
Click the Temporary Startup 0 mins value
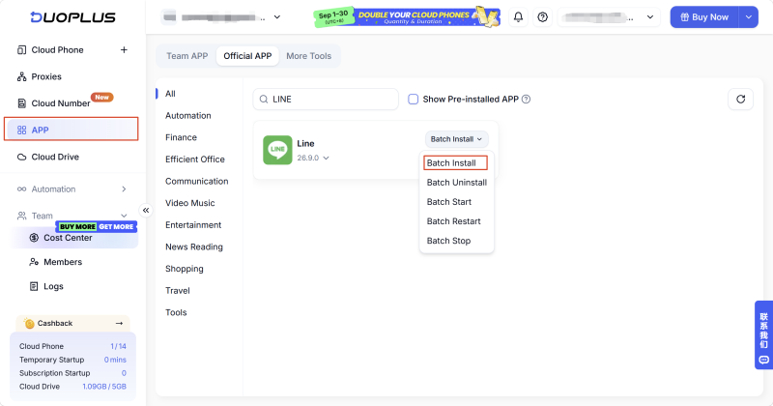(x=115, y=360)
